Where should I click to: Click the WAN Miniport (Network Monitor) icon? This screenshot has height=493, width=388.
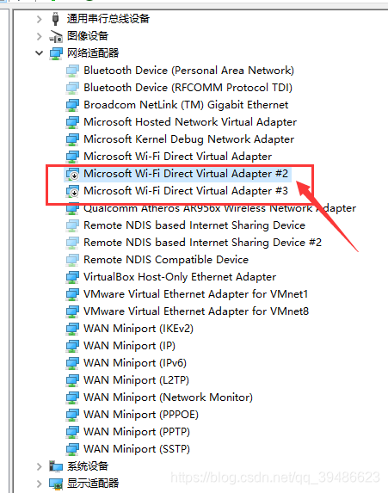pos(72,397)
